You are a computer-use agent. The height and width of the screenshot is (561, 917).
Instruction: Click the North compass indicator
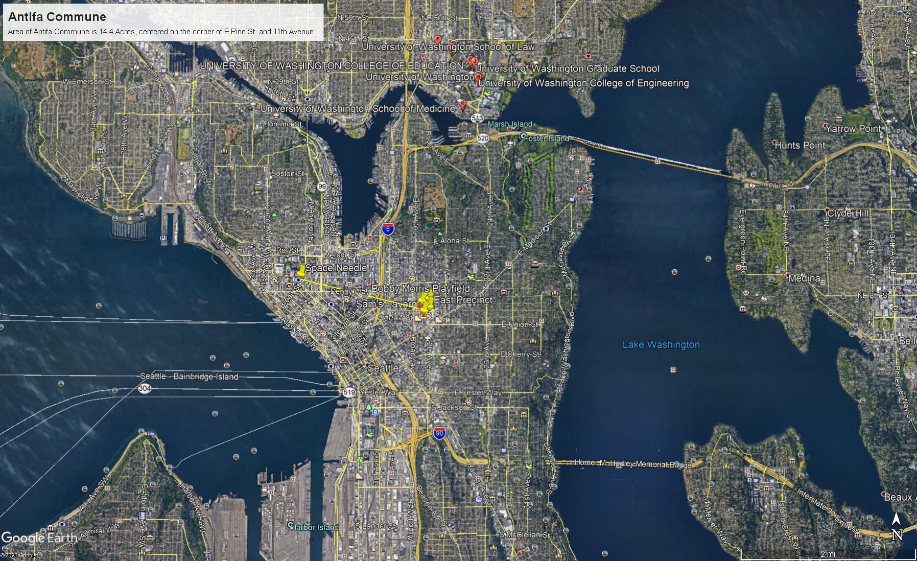tap(897, 526)
